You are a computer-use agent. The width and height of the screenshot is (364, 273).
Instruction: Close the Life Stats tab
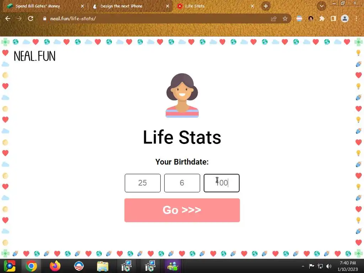pyautogui.click(x=252, y=6)
